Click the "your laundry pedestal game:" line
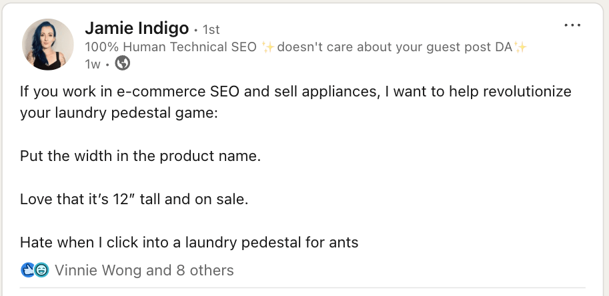The width and height of the screenshot is (609, 296). point(119,113)
